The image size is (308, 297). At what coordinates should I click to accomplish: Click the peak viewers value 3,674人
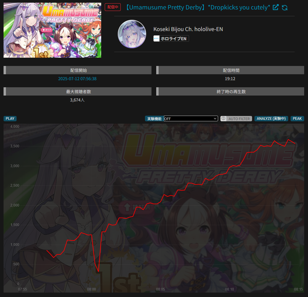77,100
